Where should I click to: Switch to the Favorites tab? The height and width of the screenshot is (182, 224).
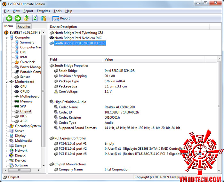[x=24, y=27]
